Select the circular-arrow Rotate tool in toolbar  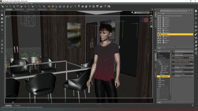tap(64, 6)
